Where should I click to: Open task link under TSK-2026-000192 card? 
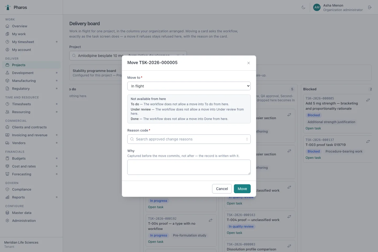156,242
